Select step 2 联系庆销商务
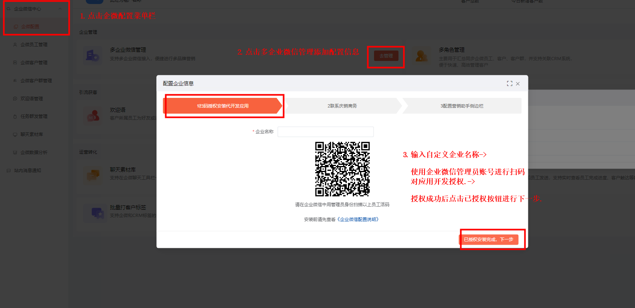 point(342,106)
